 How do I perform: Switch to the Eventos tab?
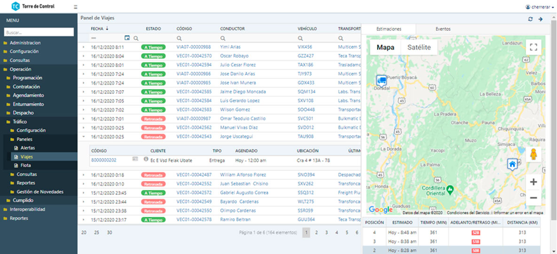tap(443, 29)
